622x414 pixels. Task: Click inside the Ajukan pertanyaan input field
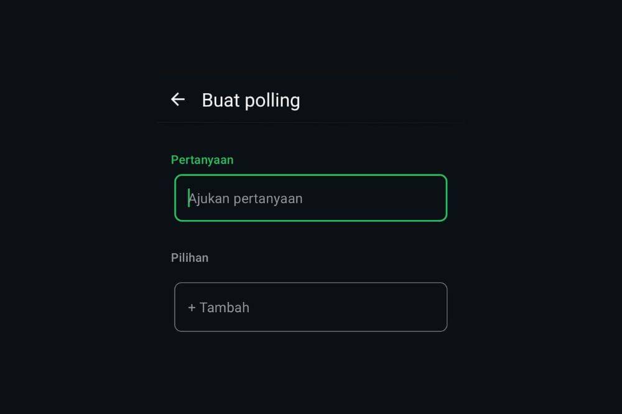(x=310, y=198)
